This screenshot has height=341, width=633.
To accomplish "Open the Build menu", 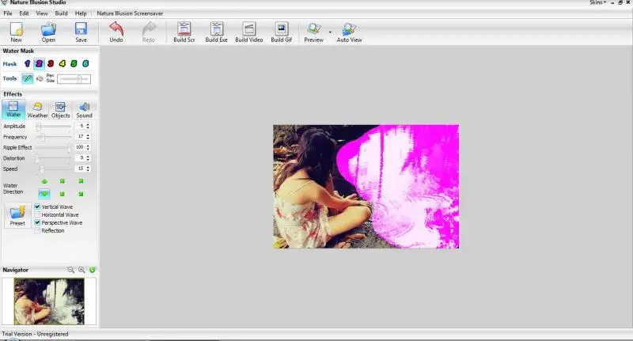I will (62, 13).
